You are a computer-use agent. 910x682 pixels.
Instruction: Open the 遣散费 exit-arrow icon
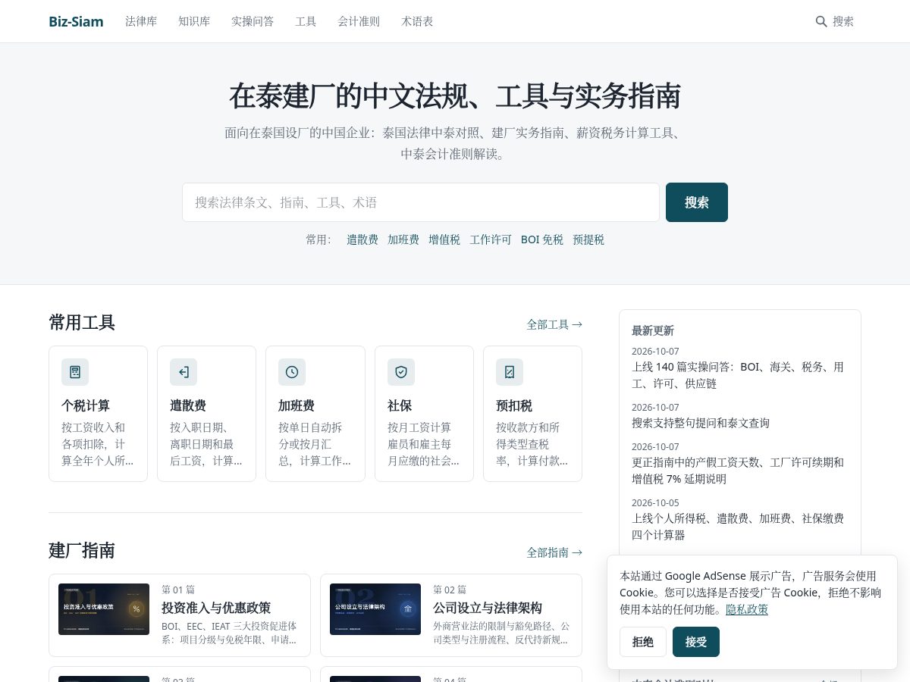184,372
